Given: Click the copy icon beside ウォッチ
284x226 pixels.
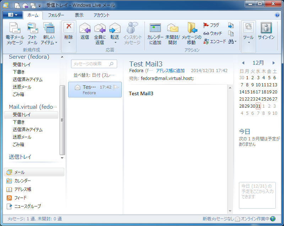Looking at the screenshot, I should pyautogui.click(x=231, y=33).
